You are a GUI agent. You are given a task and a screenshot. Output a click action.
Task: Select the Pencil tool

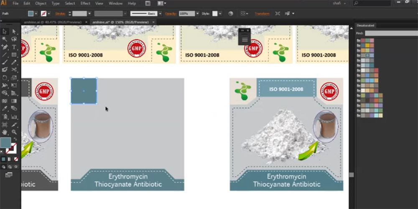[x=14, y=62]
